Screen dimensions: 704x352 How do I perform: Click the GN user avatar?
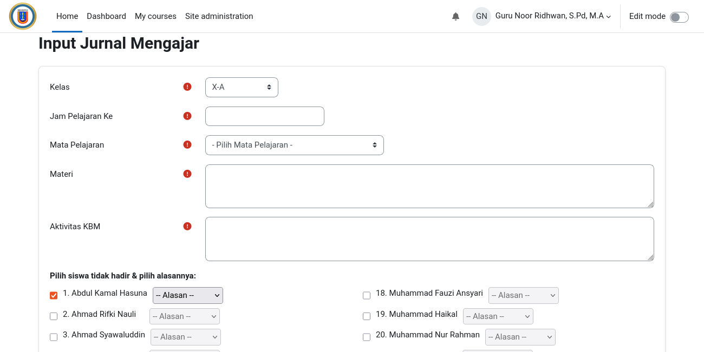point(481,16)
